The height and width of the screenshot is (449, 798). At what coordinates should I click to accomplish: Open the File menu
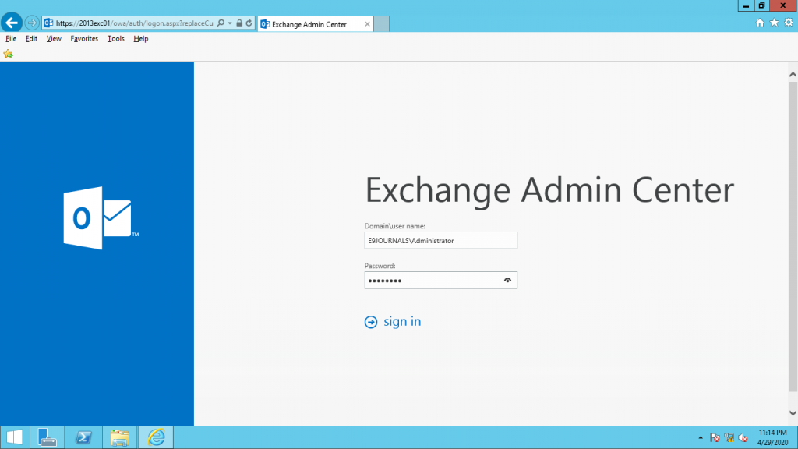point(11,39)
